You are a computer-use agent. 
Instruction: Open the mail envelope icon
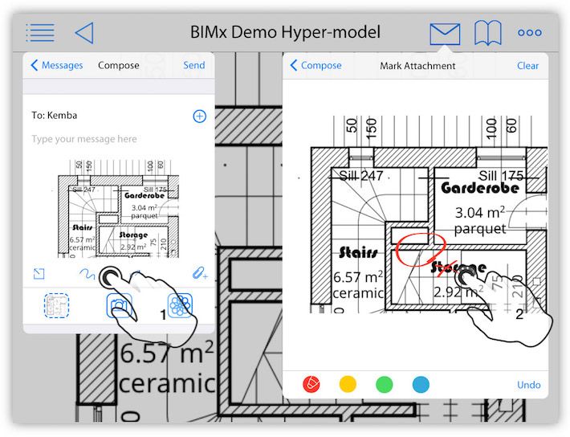(445, 34)
